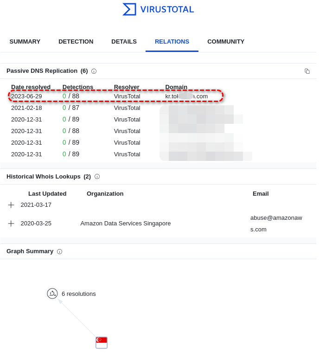Click the 0 / 87 detections value
Viewport: 332px width, 358px height.
(71, 108)
